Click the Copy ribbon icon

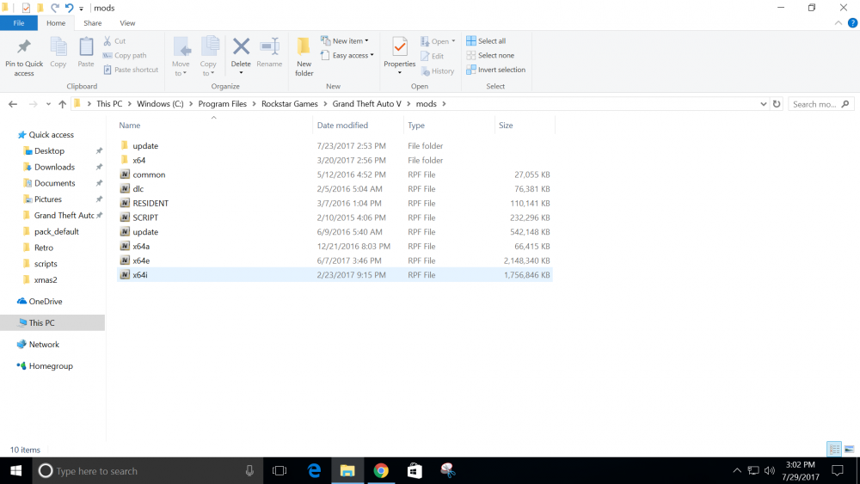(x=58, y=47)
